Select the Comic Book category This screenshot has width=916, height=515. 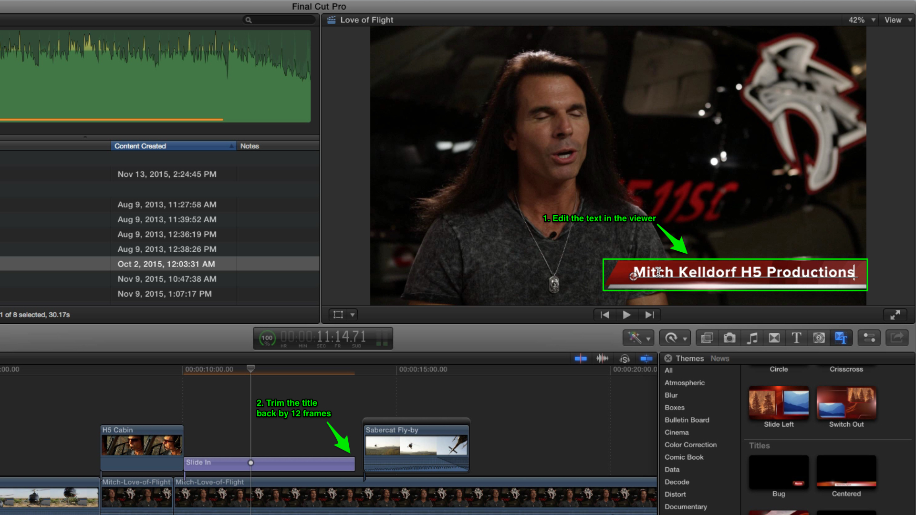684,457
